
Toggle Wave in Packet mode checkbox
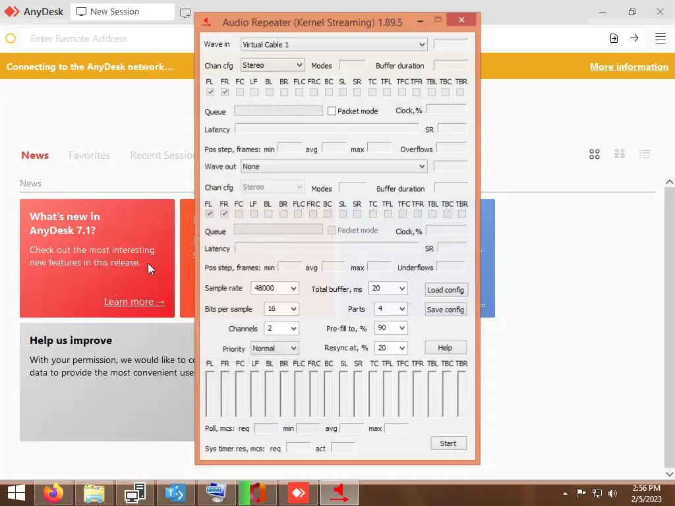click(x=332, y=111)
